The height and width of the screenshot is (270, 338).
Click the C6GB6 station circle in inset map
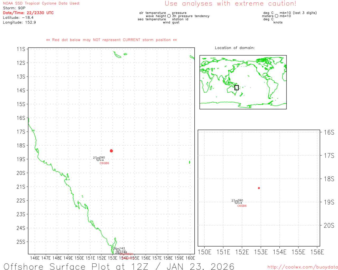[x=236, y=202]
